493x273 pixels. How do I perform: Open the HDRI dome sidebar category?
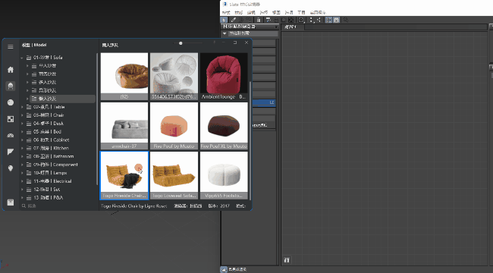(x=11, y=136)
